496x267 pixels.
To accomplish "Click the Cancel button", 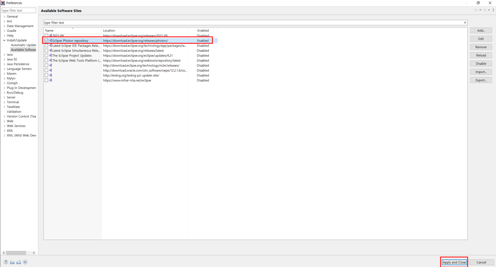I will click(x=481, y=262).
